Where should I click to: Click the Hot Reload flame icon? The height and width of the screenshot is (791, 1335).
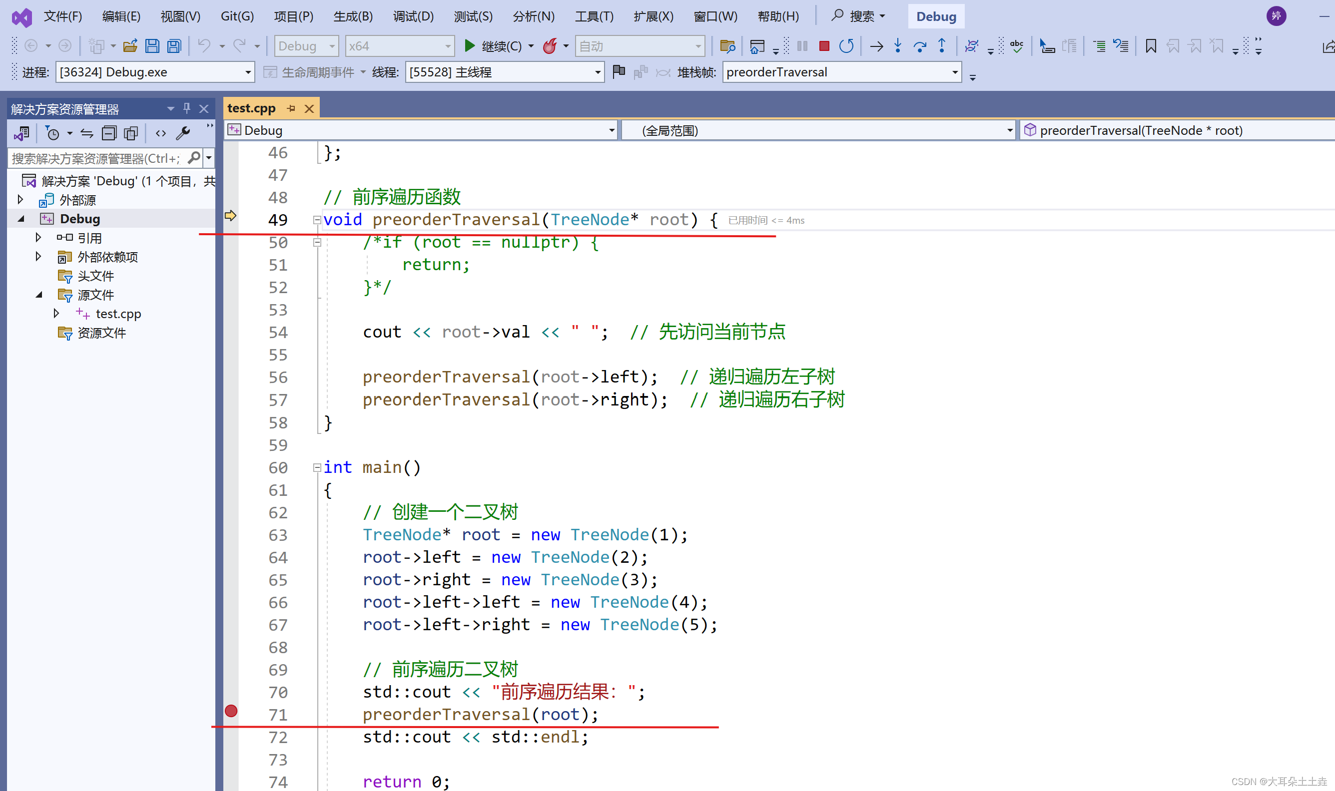(550, 46)
